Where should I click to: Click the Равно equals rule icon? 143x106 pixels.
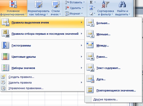(x=90, y=56)
